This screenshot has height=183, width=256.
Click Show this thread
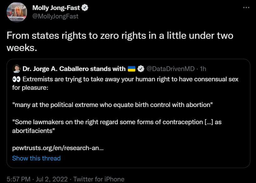37,158
